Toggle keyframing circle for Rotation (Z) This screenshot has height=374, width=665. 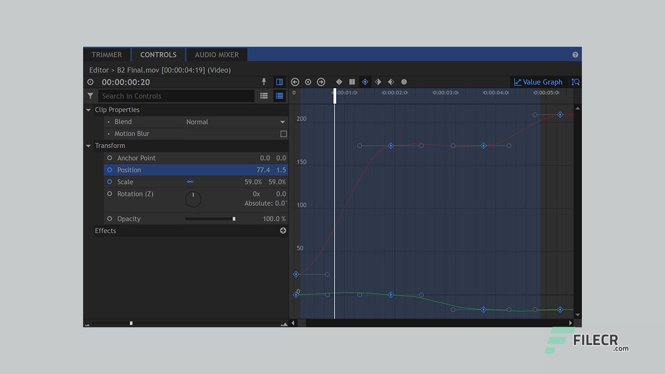pos(110,194)
